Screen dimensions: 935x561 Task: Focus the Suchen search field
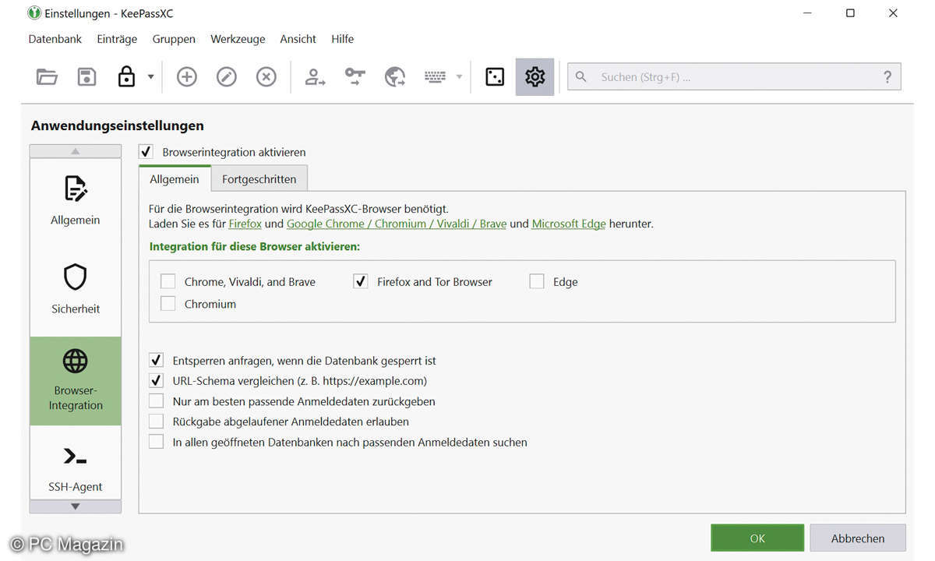click(x=734, y=77)
